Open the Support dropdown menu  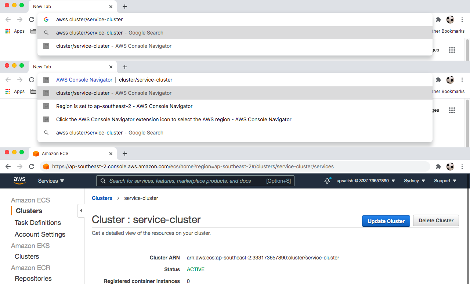click(x=445, y=181)
